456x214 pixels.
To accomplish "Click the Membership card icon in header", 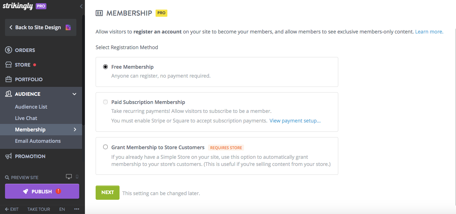I will (98, 13).
